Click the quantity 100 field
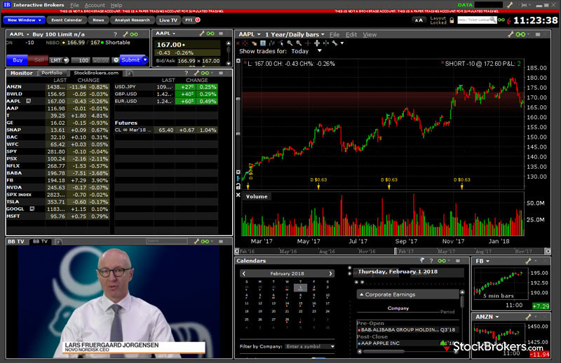The width and height of the screenshot is (561, 363). pos(81,60)
